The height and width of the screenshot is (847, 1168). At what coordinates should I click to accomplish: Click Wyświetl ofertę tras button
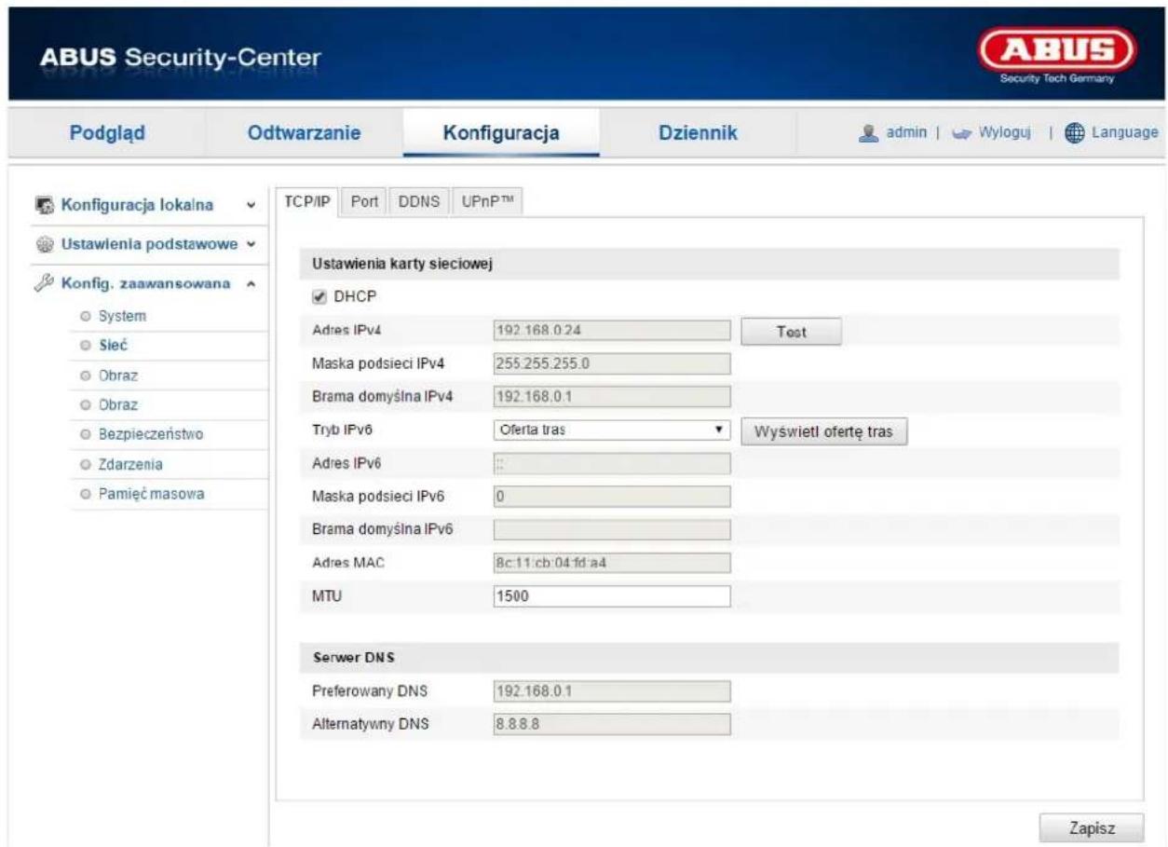tap(824, 431)
